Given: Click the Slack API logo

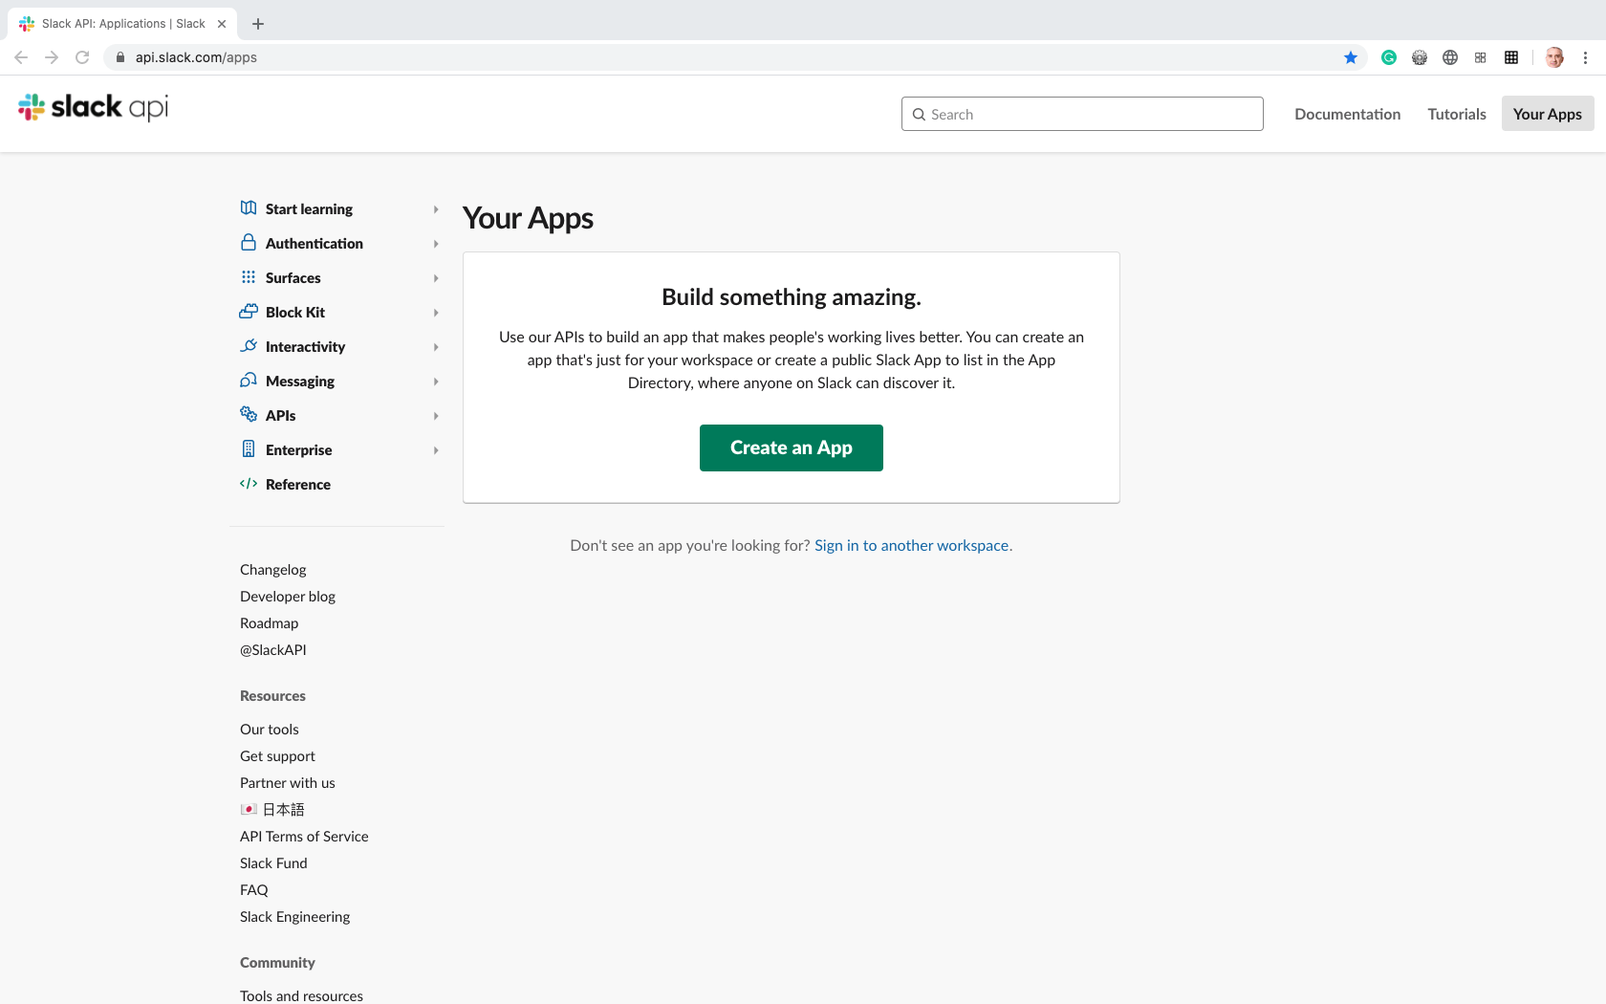Looking at the screenshot, I should coord(93,107).
